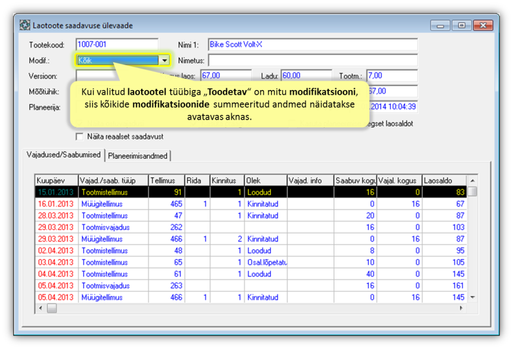The image size is (513, 349).
Task: Click the Laosaldo column header
Action: tap(444, 180)
